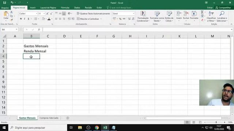Toggle center text horizontally
Image resolution: width=234 pixels, height=131 pixels.
tap(60, 19)
